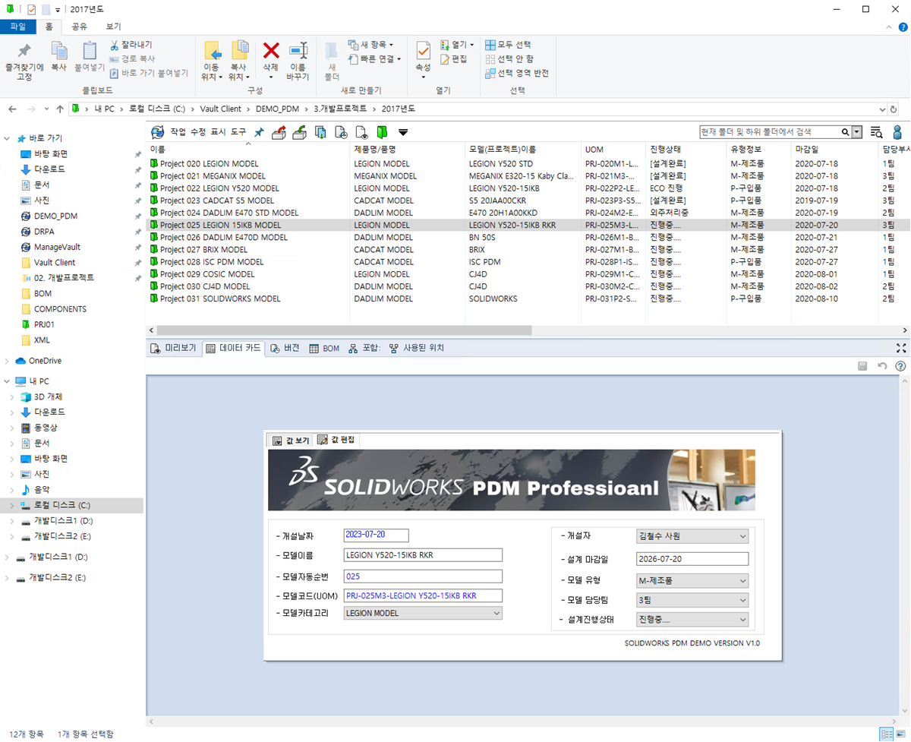This screenshot has height=742, width=911.
Task: Click the PDM refresh/sync globe icon
Action: pos(158,132)
